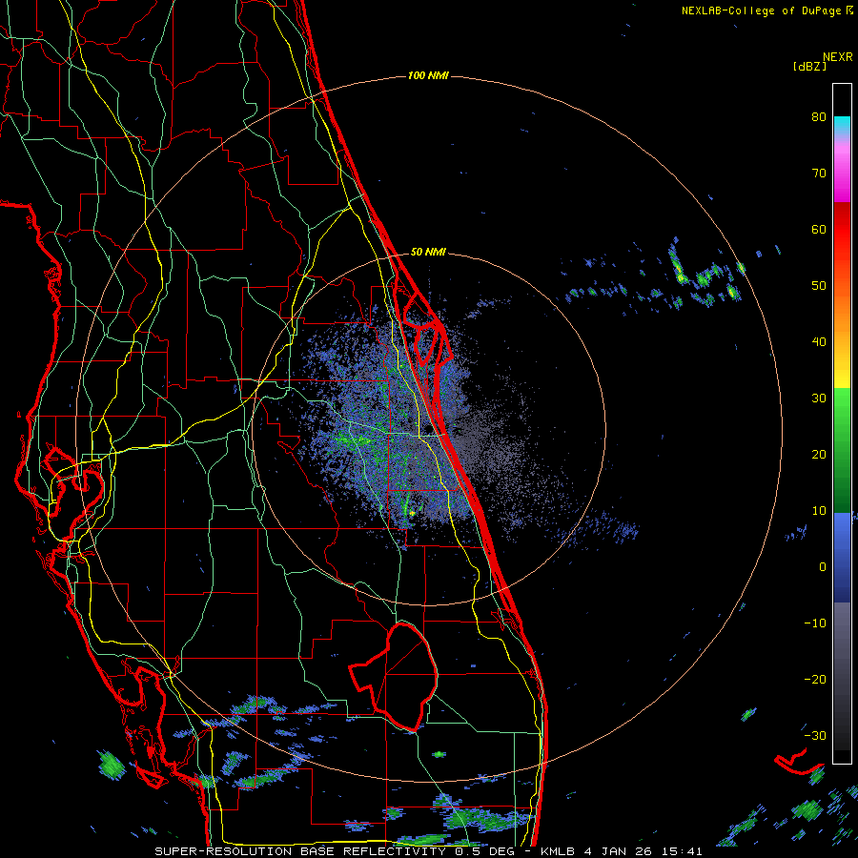Viewport: 858px width, 858px height.
Task: Click the 0 value on the dBZ scale
Action: point(823,567)
